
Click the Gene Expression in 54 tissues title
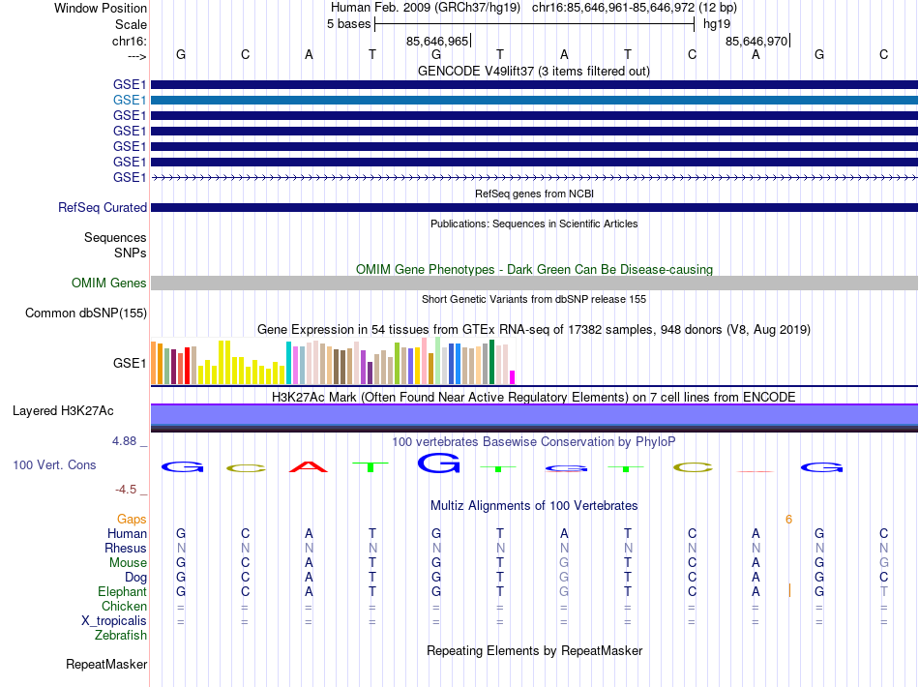click(534, 329)
